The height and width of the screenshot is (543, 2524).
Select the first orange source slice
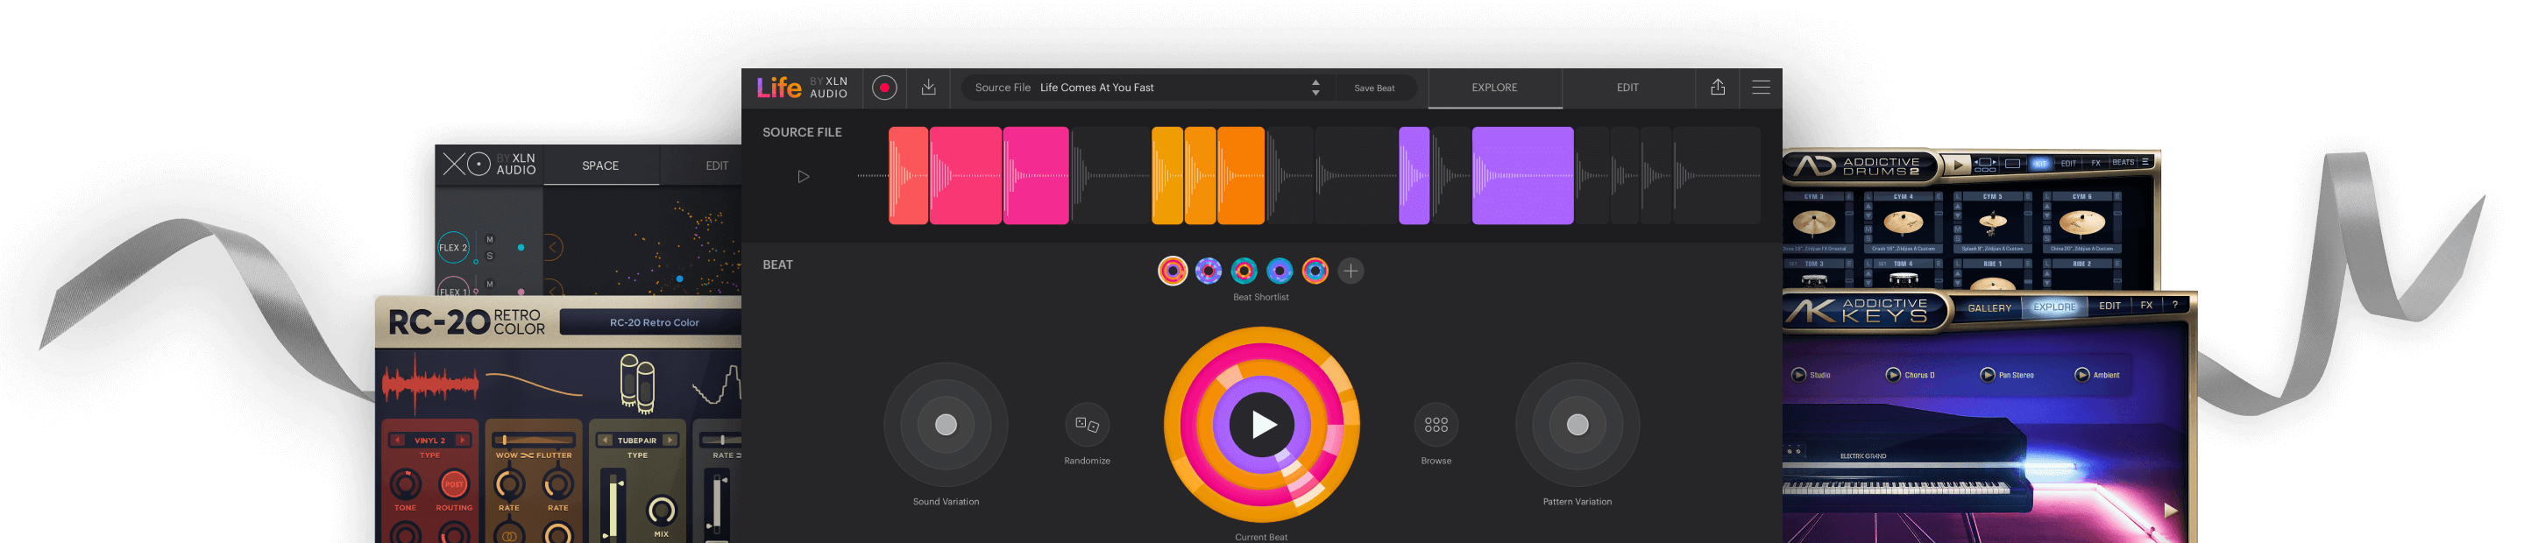(1167, 176)
